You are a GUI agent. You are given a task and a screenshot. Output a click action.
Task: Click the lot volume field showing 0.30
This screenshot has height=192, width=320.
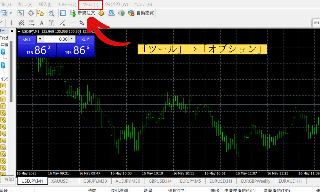tap(56, 39)
